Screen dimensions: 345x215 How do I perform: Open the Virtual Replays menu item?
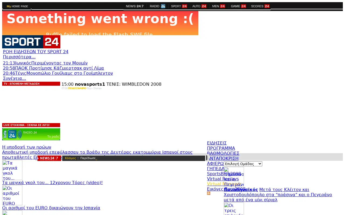coord(223,179)
